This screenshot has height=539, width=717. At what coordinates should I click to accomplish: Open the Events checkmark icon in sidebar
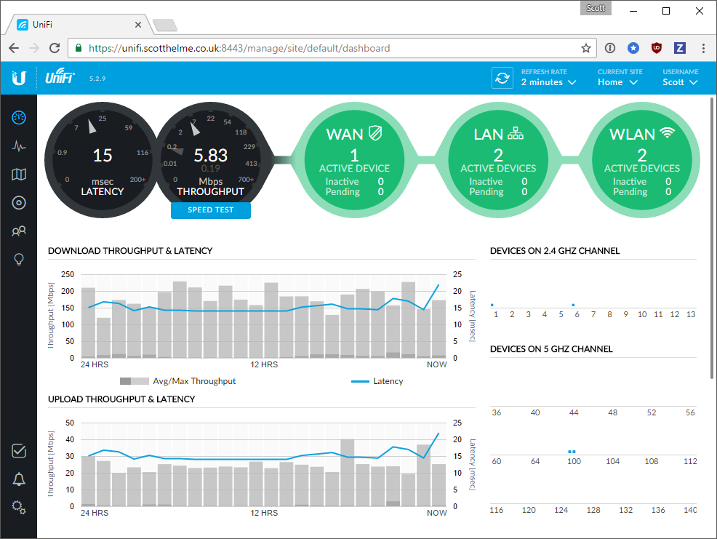(x=19, y=451)
